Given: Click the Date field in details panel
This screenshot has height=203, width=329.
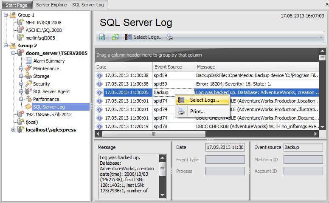Looking at the screenshot, I should pos(225,147).
